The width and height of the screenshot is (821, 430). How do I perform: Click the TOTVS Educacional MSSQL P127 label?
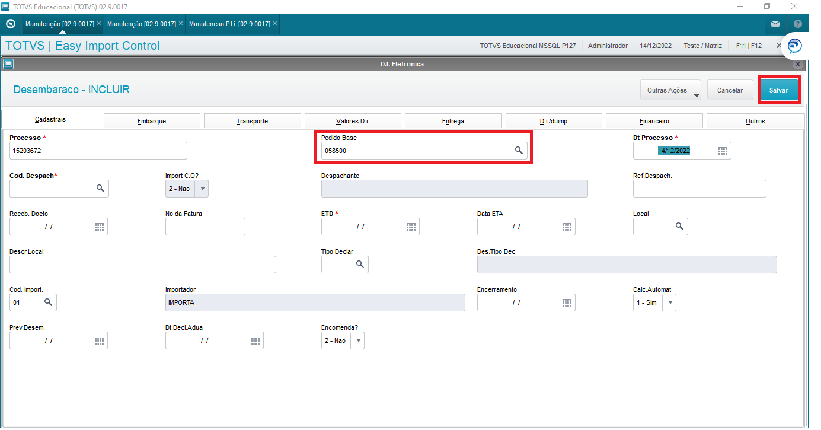pyautogui.click(x=528, y=46)
